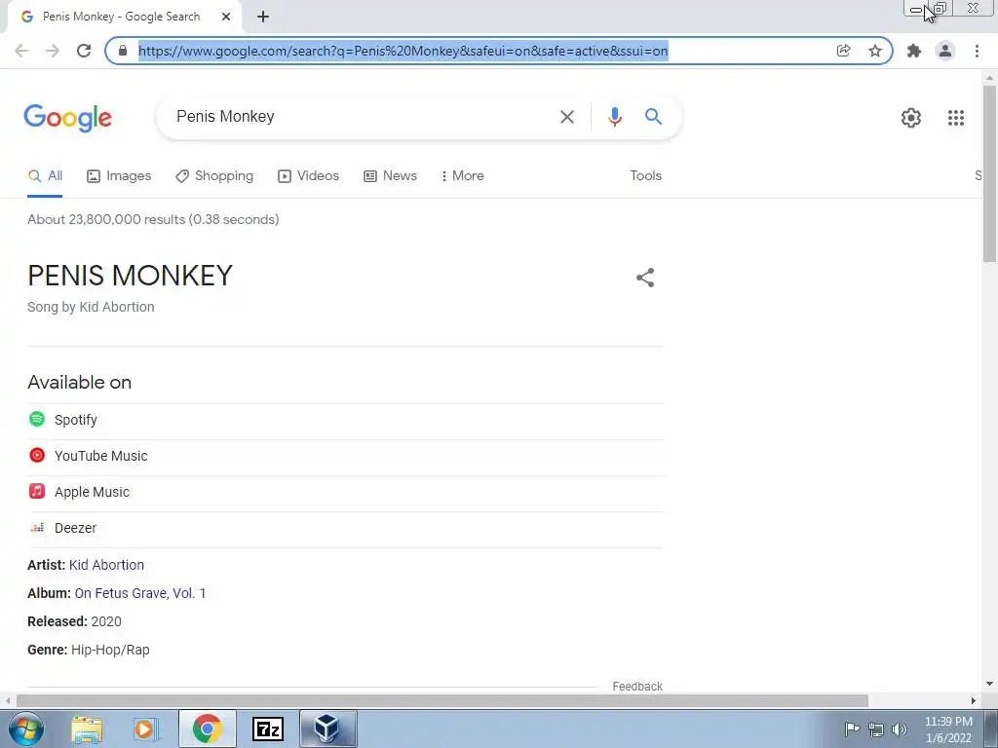Open the Chrome three-dot menu
Viewport: 998px width, 748px height.
(977, 51)
